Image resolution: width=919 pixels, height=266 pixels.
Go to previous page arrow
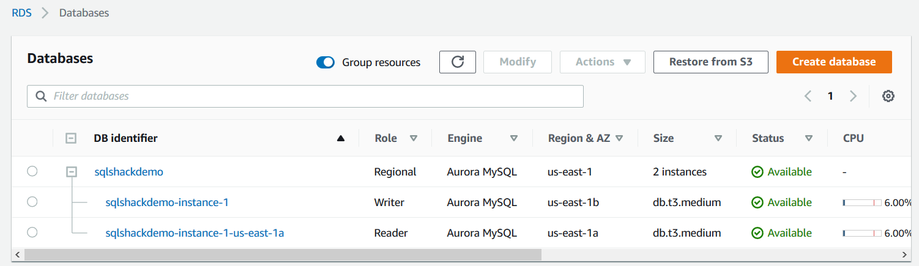808,96
